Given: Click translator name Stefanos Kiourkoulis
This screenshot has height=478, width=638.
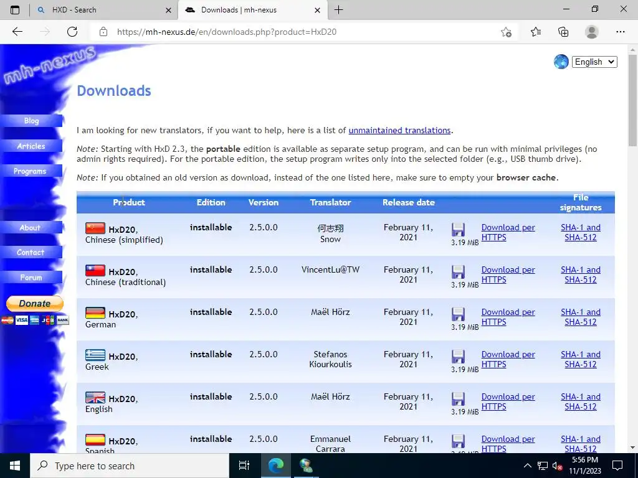Looking at the screenshot, I should coord(330,359).
